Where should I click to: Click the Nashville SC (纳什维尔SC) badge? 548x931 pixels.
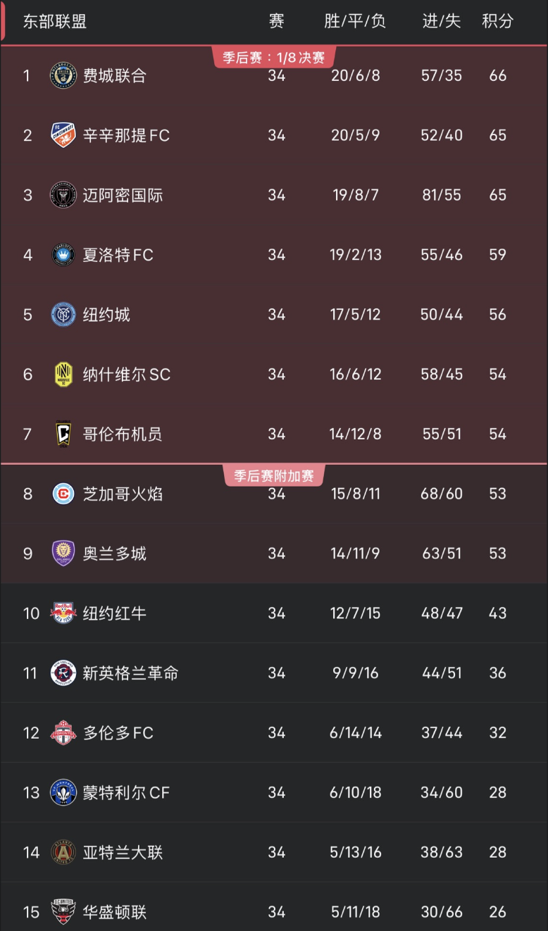[63, 375]
